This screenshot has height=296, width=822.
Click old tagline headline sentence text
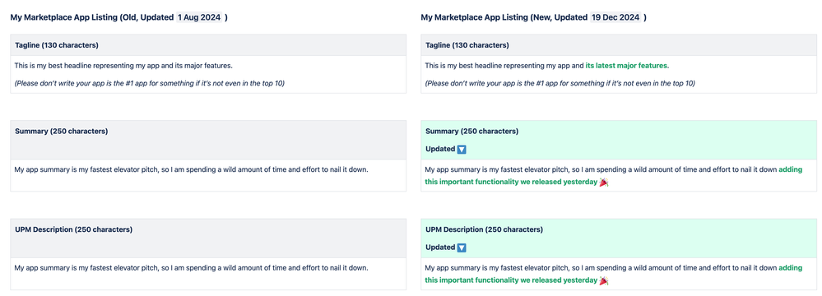click(x=123, y=66)
